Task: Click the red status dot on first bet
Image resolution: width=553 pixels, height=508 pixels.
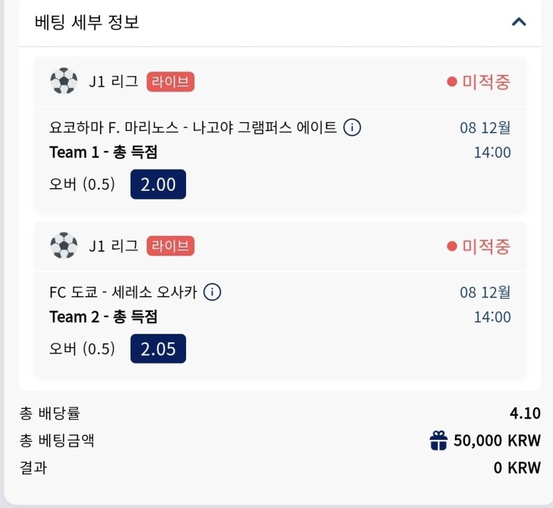Action: pos(452,82)
